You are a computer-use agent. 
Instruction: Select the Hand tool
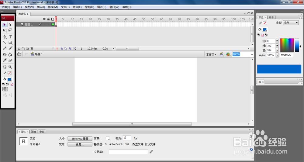(5, 67)
